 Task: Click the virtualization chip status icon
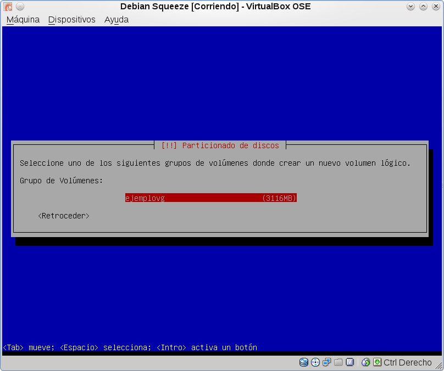pyautogui.click(x=349, y=362)
